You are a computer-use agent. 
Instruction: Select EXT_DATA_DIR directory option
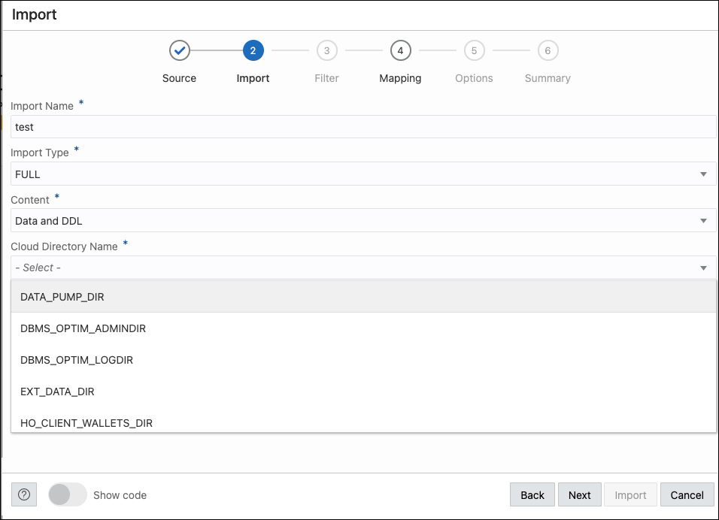(x=363, y=392)
